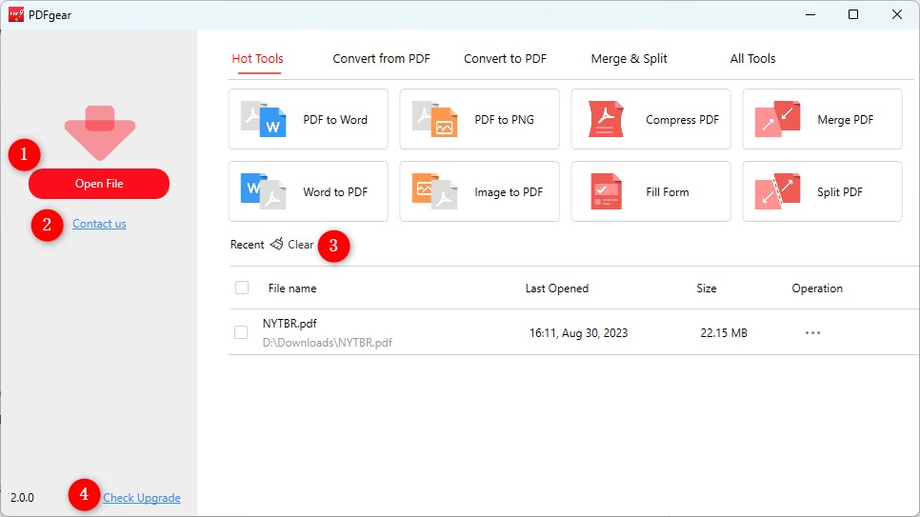
Task: Select the Split PDF tool
Action: point(822,191)
